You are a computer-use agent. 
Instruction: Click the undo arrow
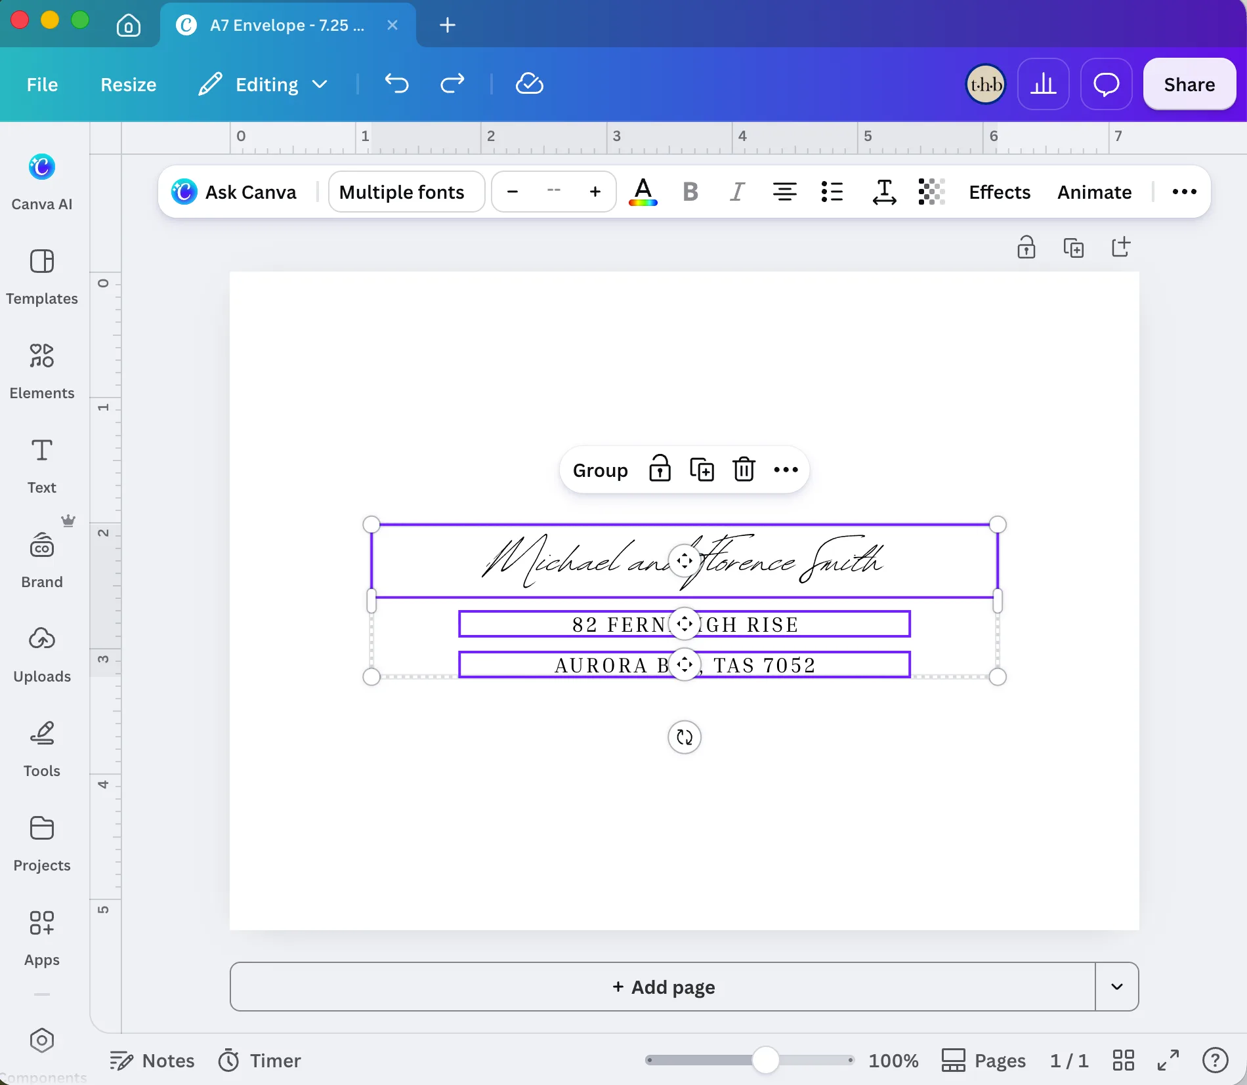pyautogui.click(x=396, y=84)
